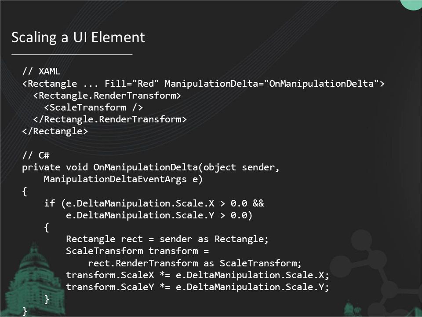The image size is (422, 317).
Task: Click ManipulationDeltaEventArgs e parameter
Action: (x=123, y=179)
